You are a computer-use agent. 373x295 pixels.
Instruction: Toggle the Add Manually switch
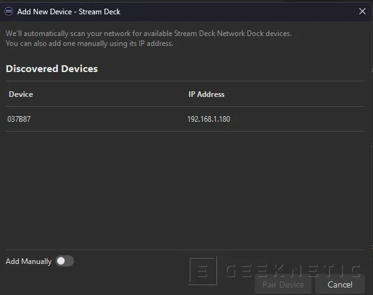coord(65,261)
